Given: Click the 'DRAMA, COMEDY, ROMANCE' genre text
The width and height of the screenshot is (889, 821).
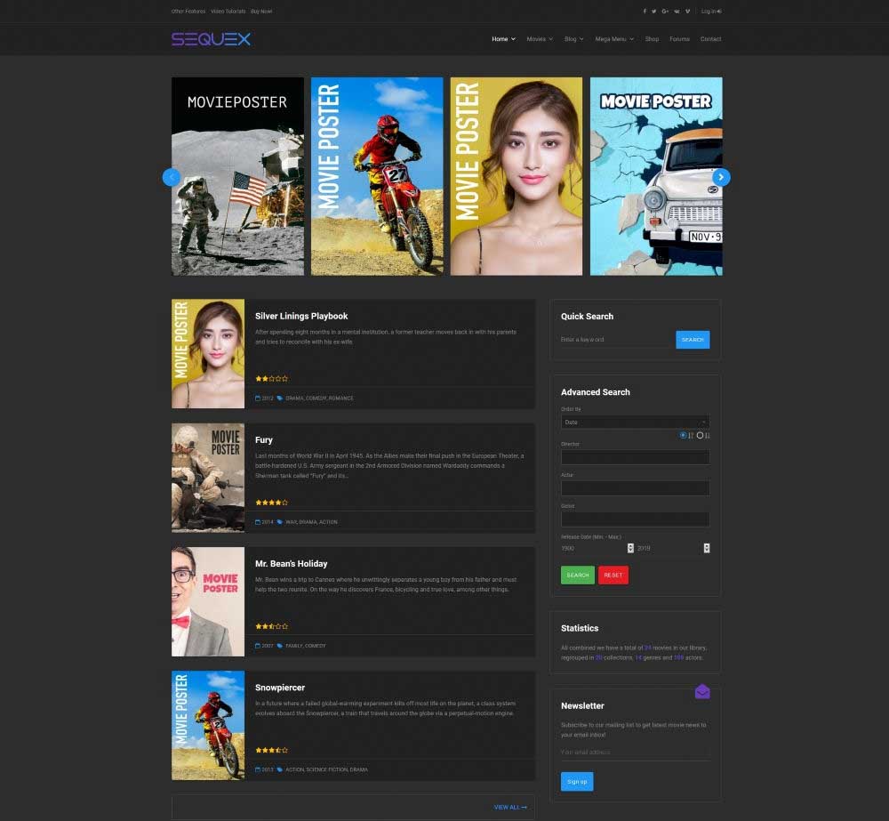Looking at the screenshot, I should tap(319, 398).
